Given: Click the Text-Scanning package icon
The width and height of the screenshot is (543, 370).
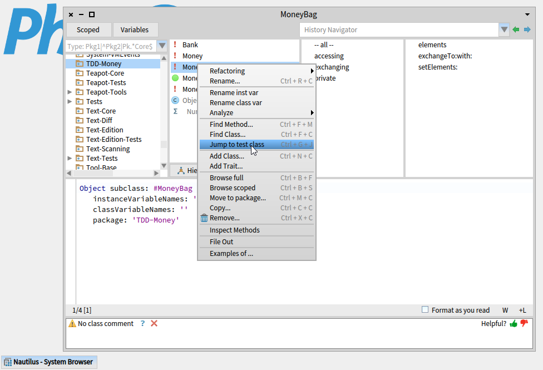Looking at the screenshot, I should coord(80,149).
